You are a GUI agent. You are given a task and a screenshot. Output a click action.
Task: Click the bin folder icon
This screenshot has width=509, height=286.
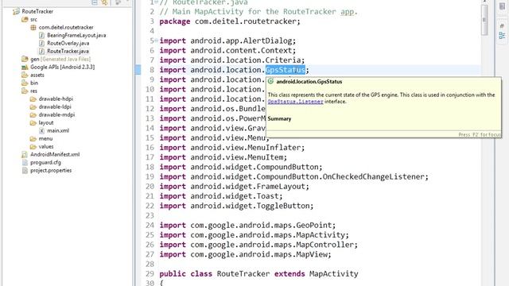(x=25, y=83)
